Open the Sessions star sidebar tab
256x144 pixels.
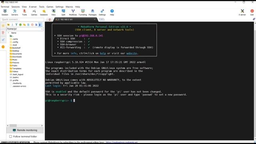tap(3, 26)
